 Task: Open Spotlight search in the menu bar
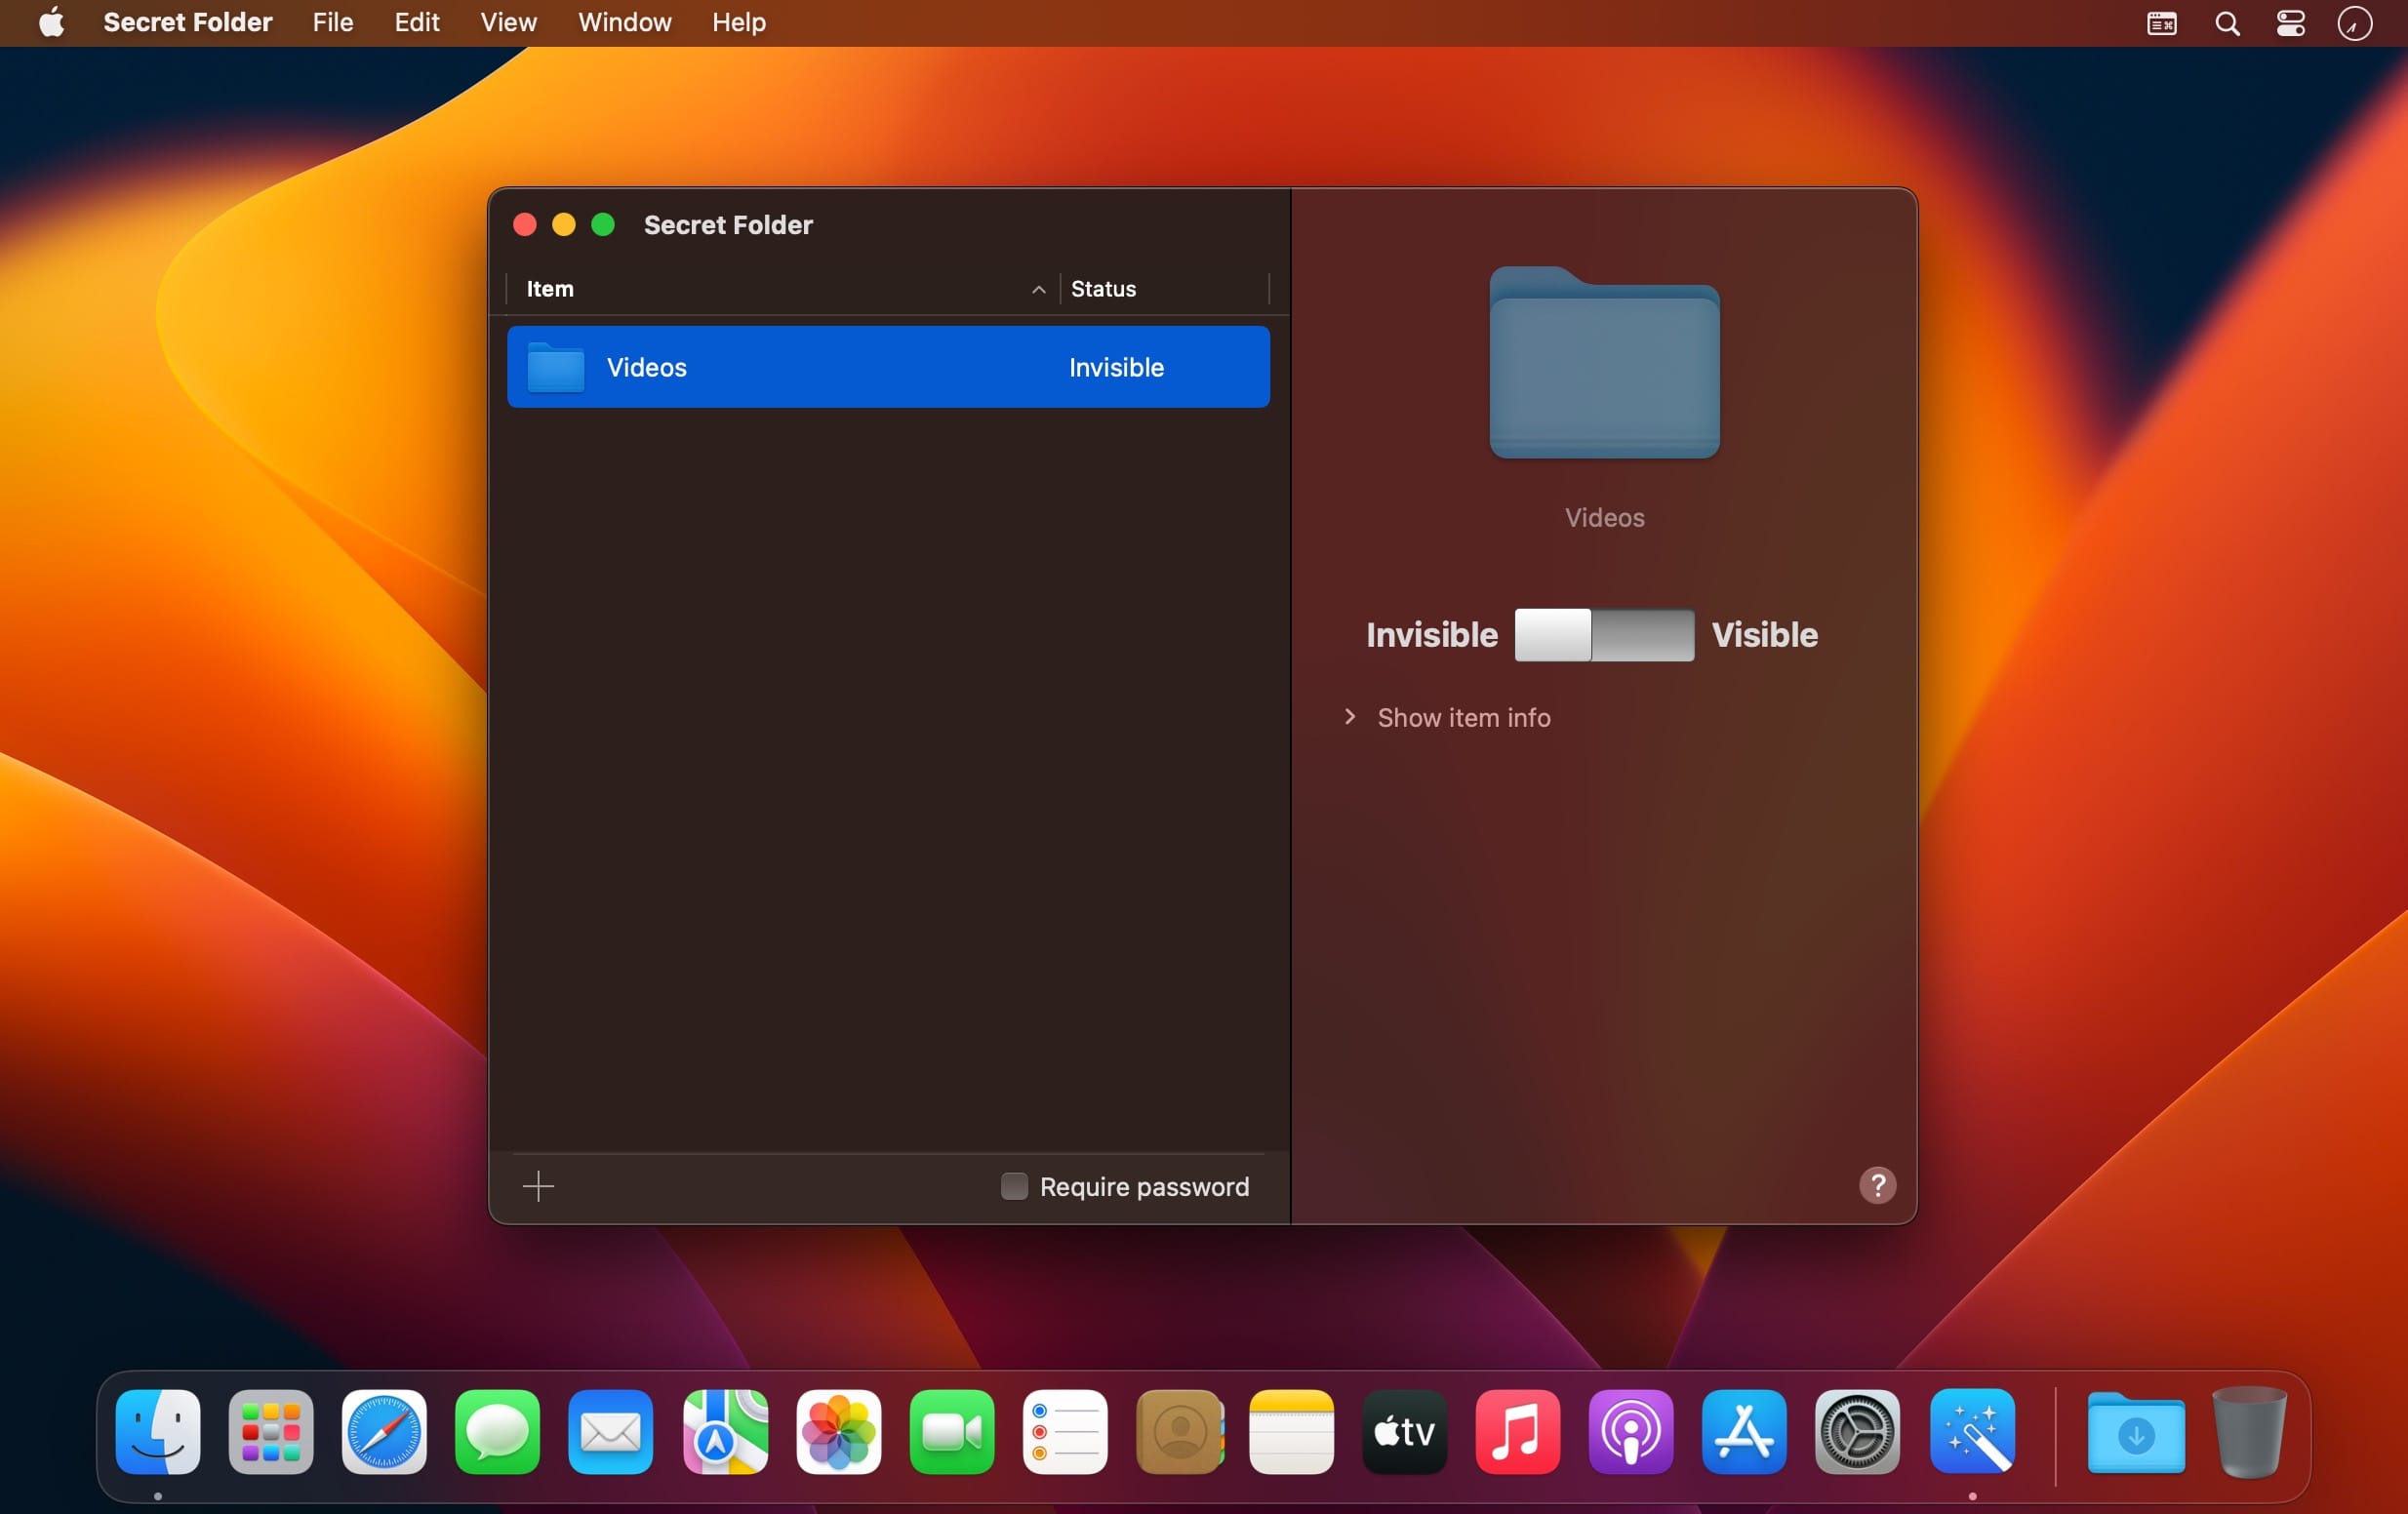(2226, 23)
